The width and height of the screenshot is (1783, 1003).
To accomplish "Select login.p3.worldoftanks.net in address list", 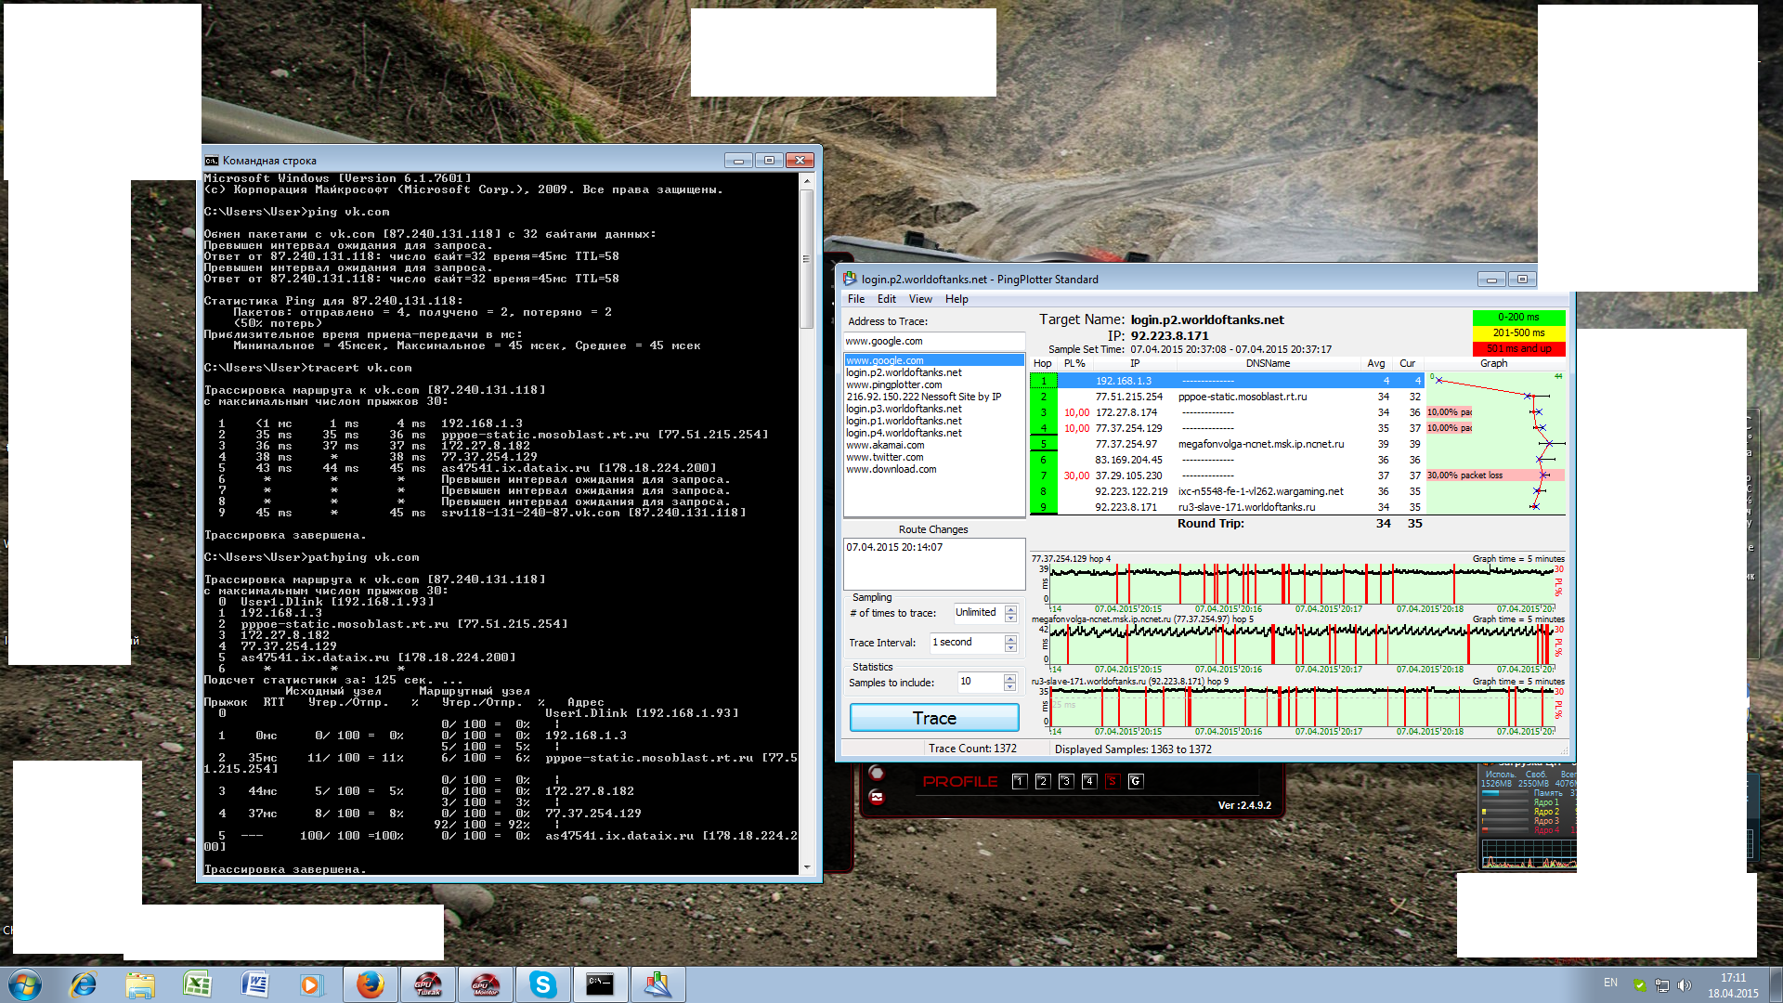I will point(903,409).
